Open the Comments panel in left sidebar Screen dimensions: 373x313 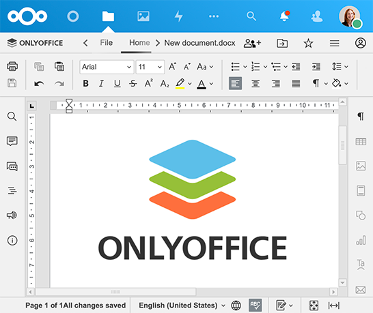pyautogui.click(x=12, y=141)
